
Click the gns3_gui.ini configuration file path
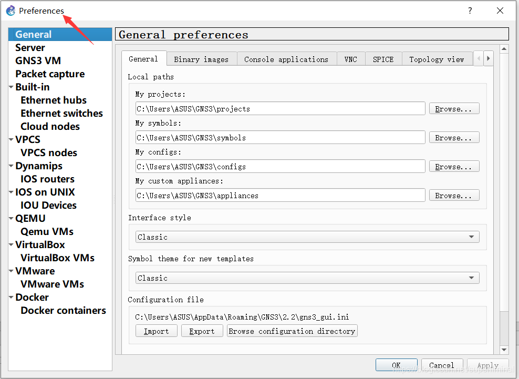(242, 317)
